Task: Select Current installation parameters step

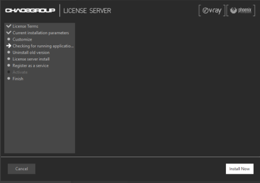Action: click(x=41, y=33)
